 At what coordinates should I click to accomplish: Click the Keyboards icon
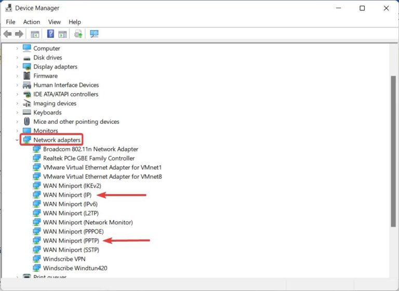26,112
